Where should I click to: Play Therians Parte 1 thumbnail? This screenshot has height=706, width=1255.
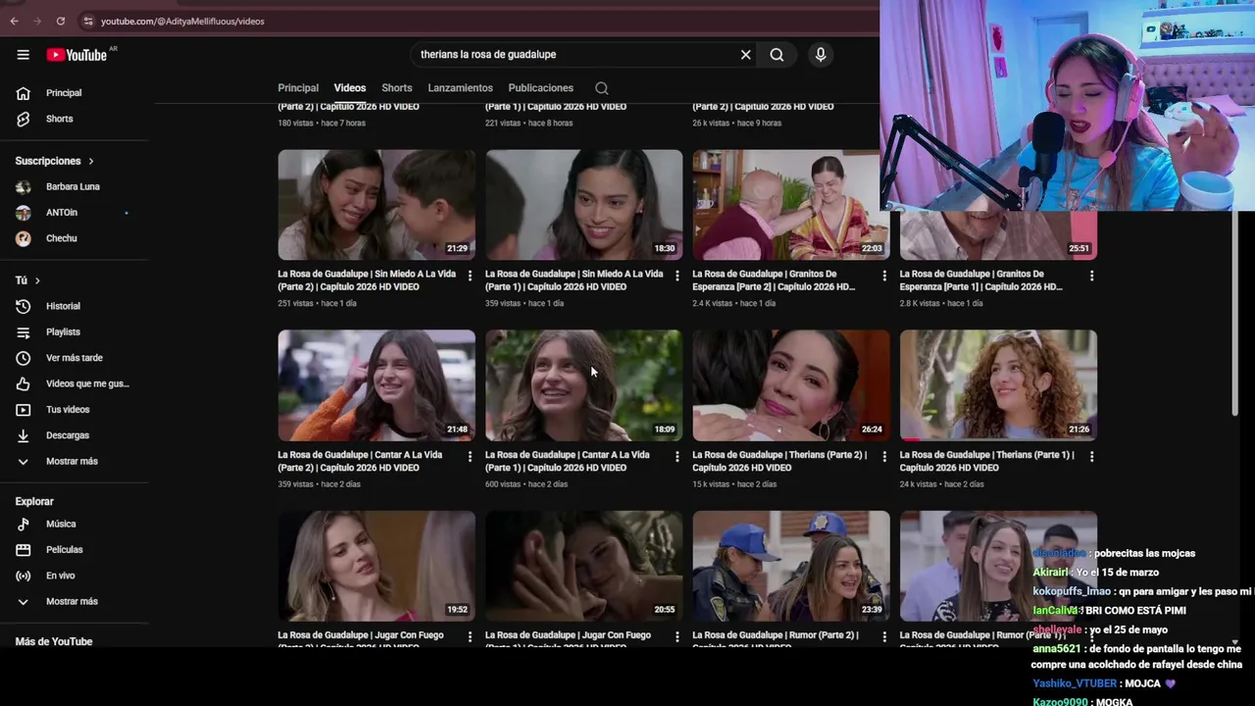click(x=998, y=385)
